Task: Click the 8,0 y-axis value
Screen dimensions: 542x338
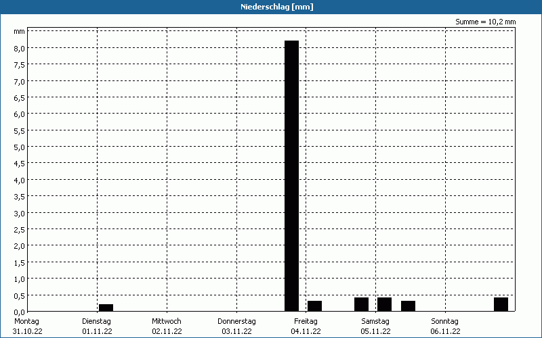Action: click(20, 49)
